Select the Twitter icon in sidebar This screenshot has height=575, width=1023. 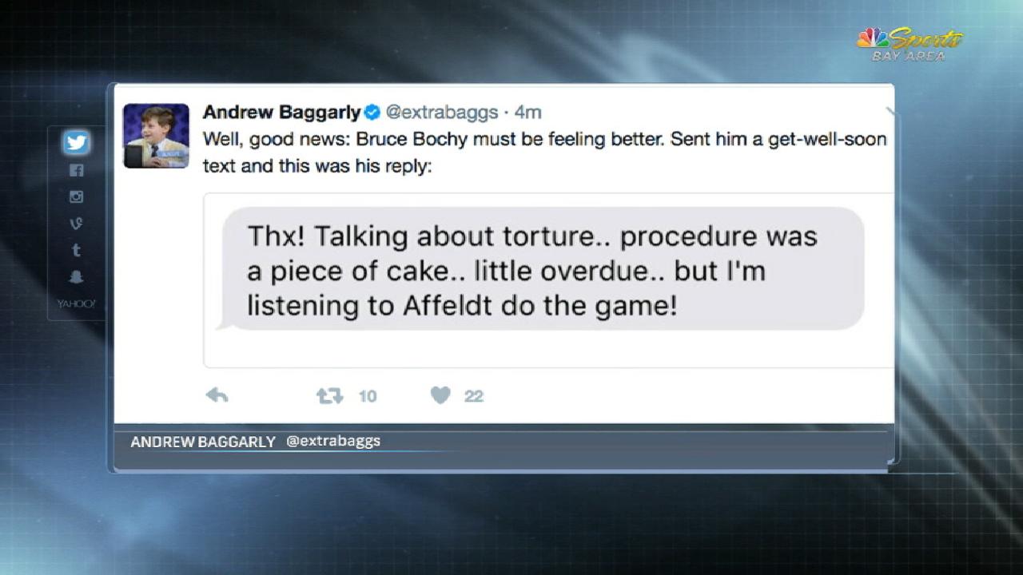77,143
